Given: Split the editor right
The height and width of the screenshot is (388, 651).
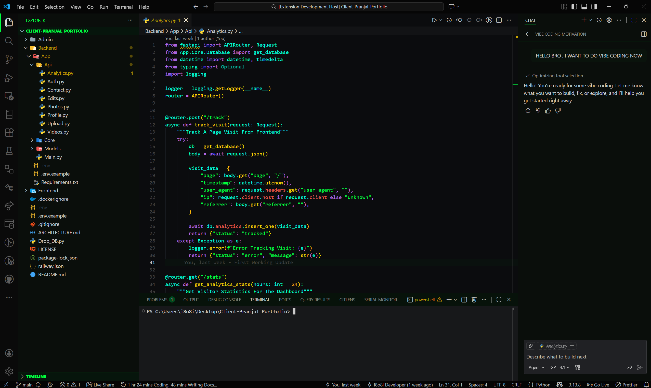Looking at the screenshot, I should pyautogui.click(x=499, y=20).
